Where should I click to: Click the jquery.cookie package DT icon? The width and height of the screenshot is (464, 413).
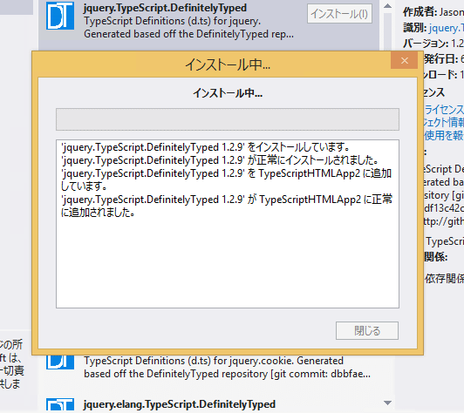[x=60, y=362]
